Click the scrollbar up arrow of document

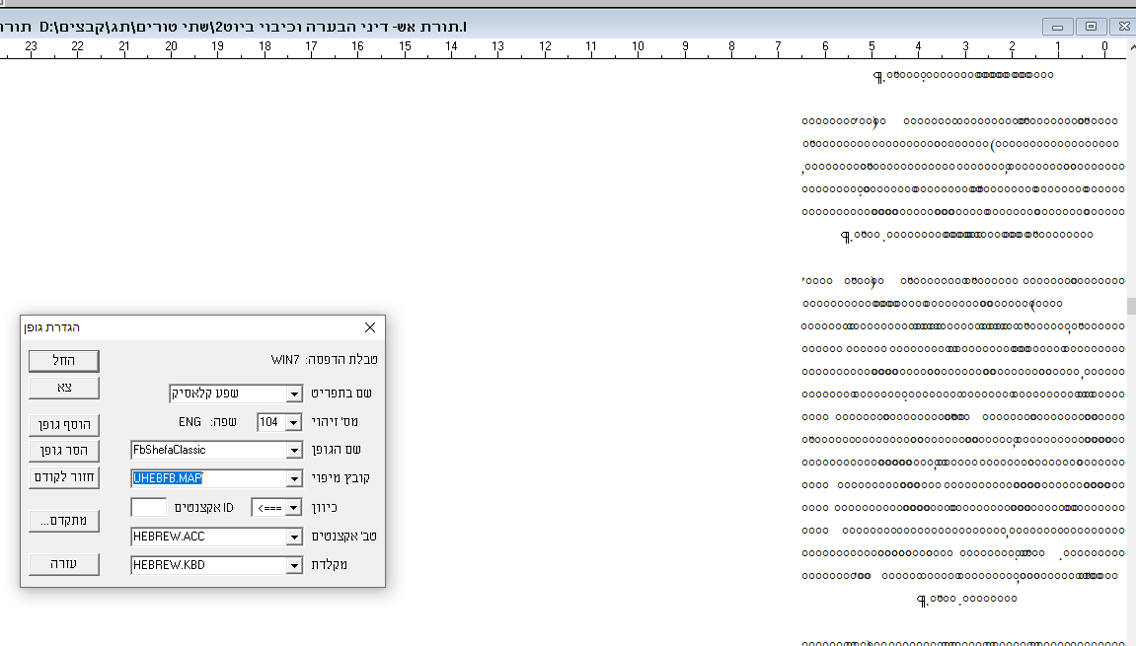[x=1132, y=47]
